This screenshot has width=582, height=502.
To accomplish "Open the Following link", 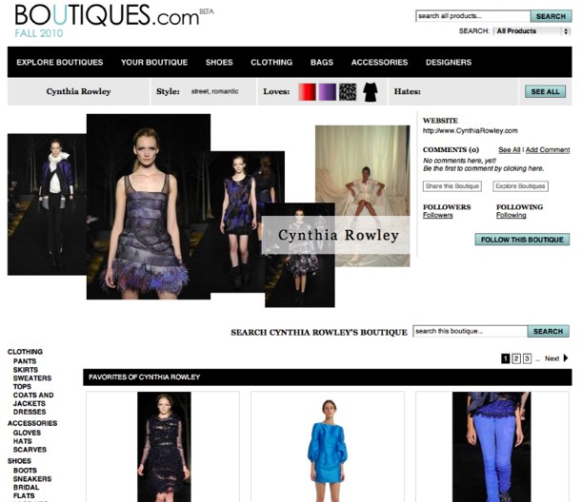I will coord(512,215).
